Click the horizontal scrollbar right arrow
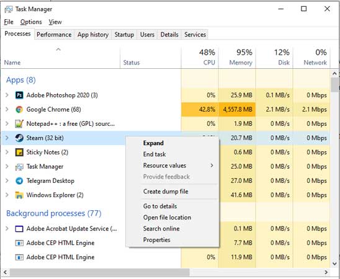The image size is (340, 279). tap(326, 272)
